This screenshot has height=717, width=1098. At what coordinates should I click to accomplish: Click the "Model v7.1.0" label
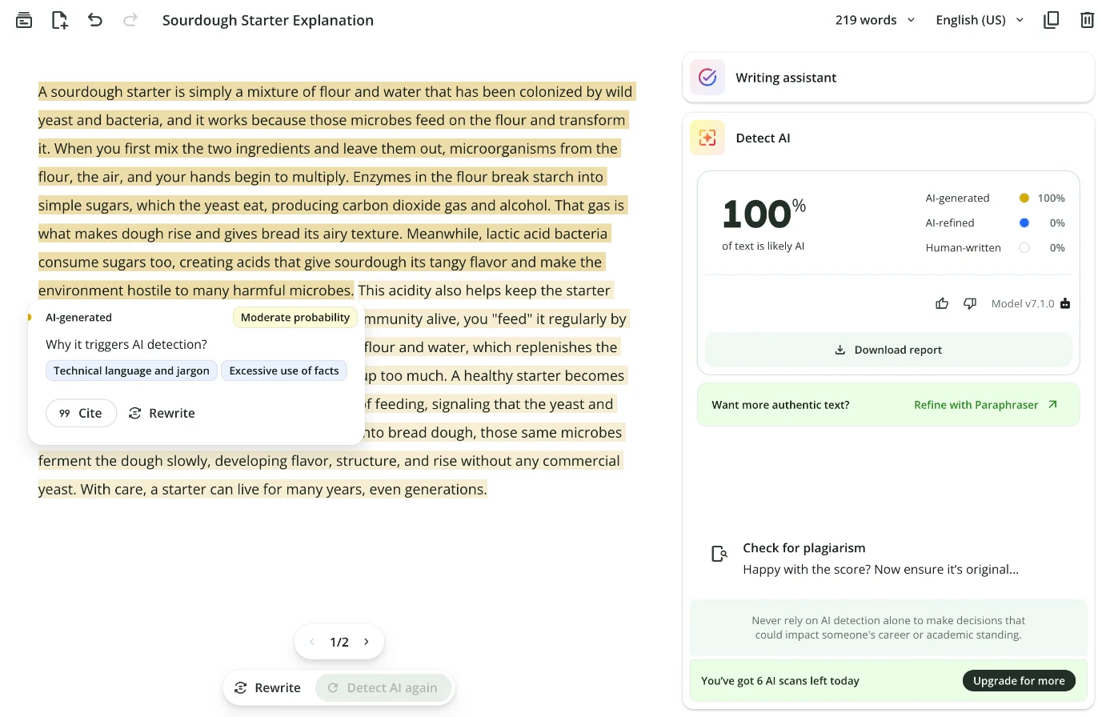1023,304
